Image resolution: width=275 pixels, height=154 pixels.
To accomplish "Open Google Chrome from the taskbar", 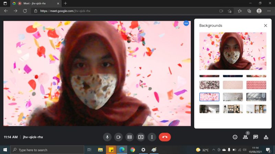I will [x=133, y=150].
